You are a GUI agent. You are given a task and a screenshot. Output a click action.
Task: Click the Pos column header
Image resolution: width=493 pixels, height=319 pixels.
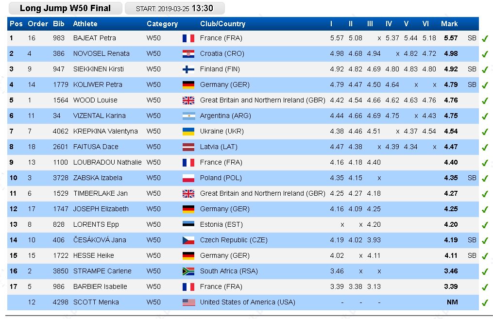16,24
